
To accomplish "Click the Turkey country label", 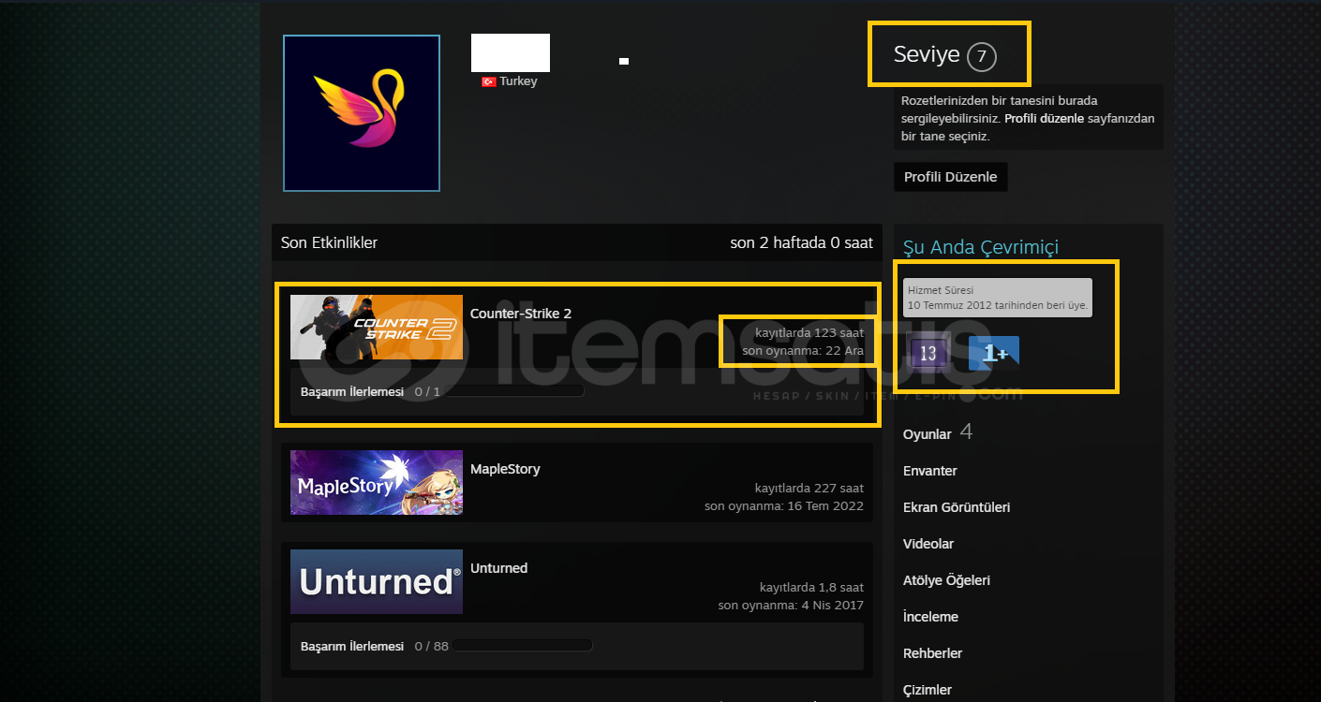I will pyautogui.click(x=518, y=81).
